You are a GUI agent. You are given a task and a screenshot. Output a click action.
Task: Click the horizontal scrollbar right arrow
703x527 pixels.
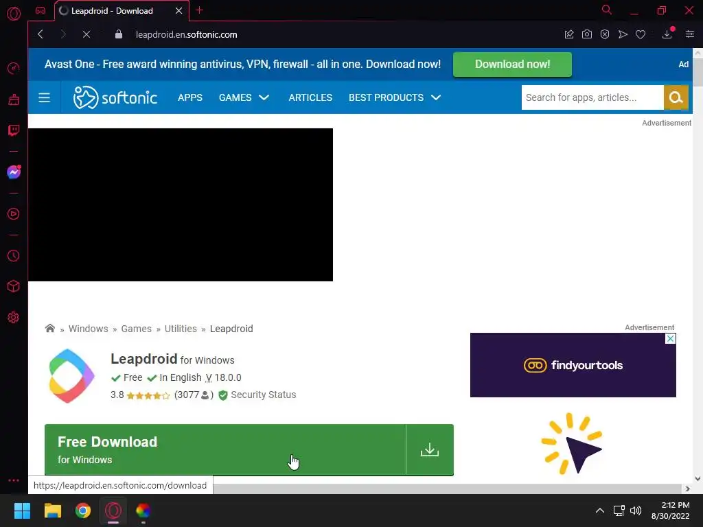[x=688, y=489]
